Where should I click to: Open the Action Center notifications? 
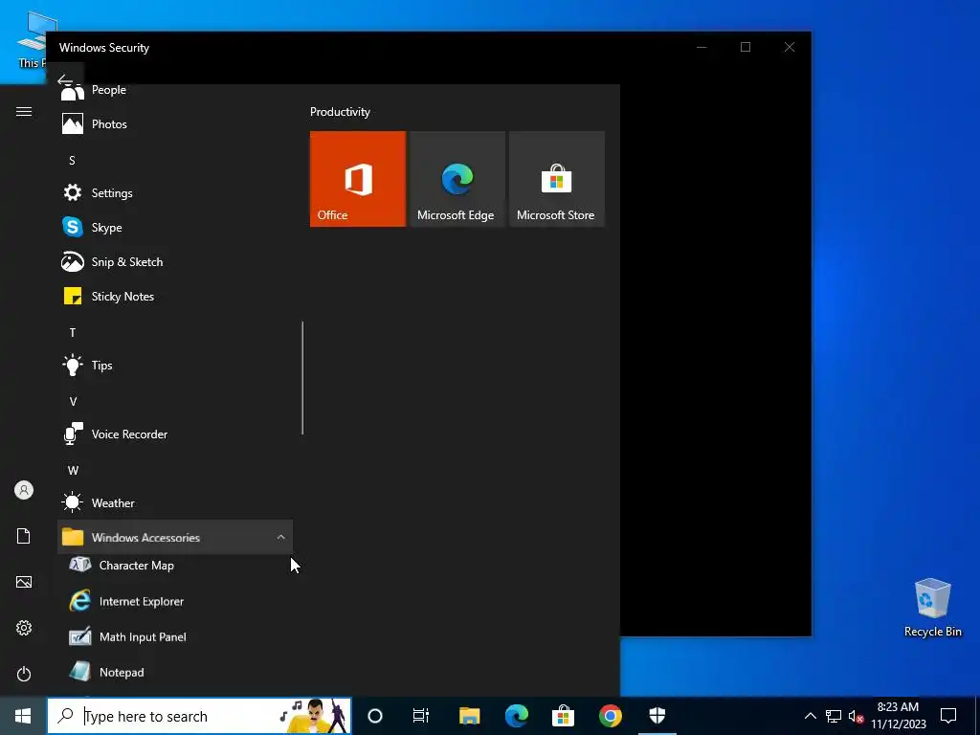click(948, 716)
